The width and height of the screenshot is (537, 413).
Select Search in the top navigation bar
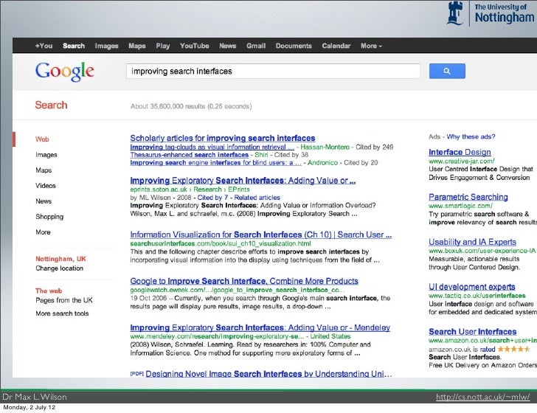(74, 46)
